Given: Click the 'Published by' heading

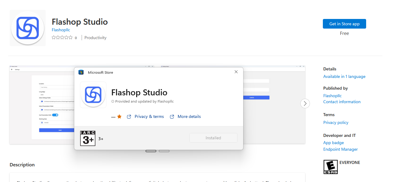Looking at the screenshot, I should (x=335, y=88).
